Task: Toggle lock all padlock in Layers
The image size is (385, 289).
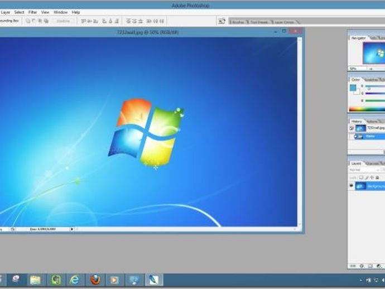Action: click(377, 177)
